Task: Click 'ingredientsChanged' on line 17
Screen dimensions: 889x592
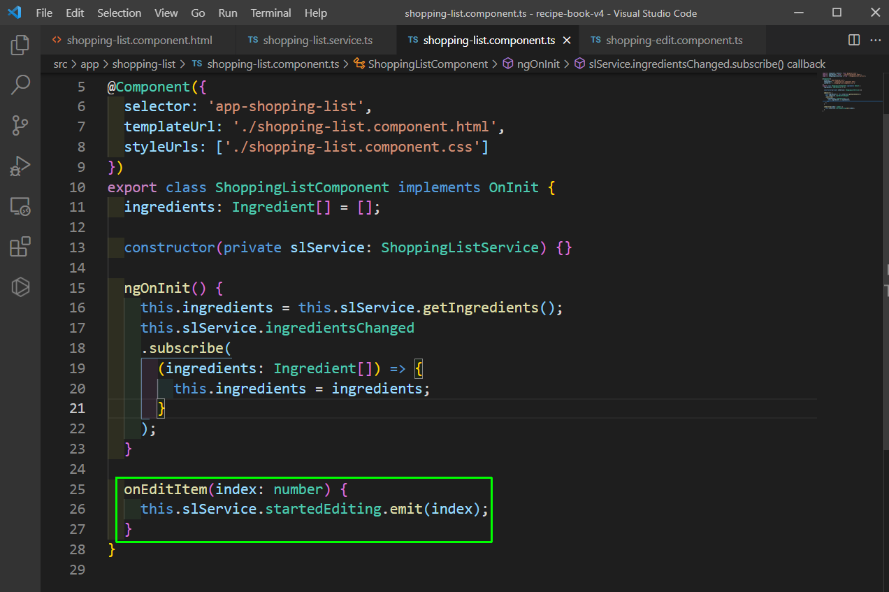Action: (340, 328)
